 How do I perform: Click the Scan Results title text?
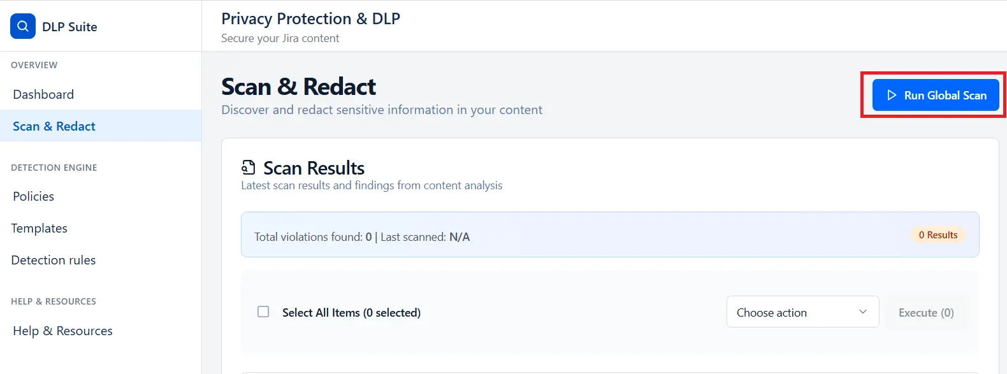tap(313, 168)
